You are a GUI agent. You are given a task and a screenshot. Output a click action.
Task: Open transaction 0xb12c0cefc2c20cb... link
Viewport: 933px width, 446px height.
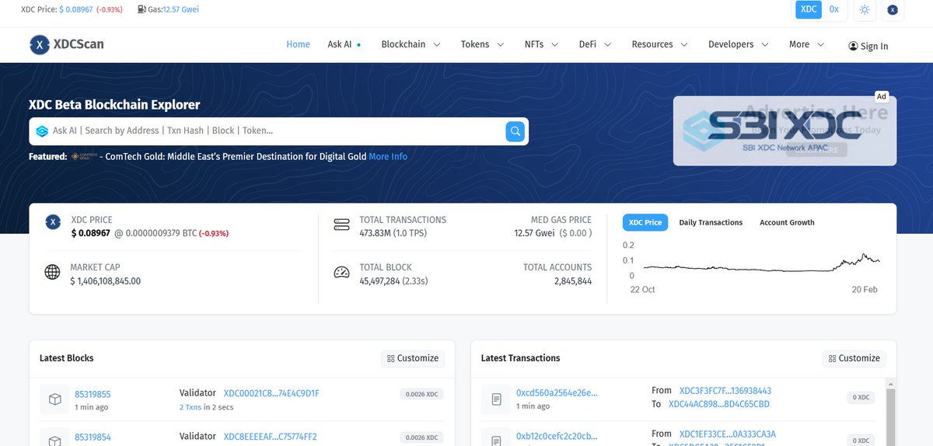coord(557,436)
